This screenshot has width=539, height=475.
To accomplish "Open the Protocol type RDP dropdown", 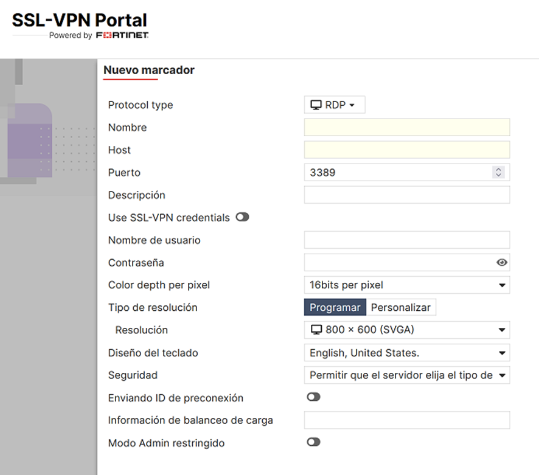I will pos(335,105).
